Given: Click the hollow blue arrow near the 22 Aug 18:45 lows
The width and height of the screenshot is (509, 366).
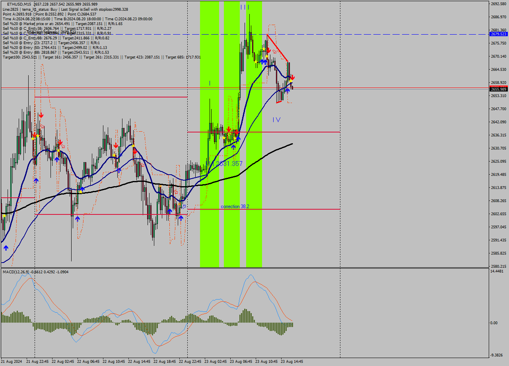Looking at the screenshot, I should coord(184,206).
